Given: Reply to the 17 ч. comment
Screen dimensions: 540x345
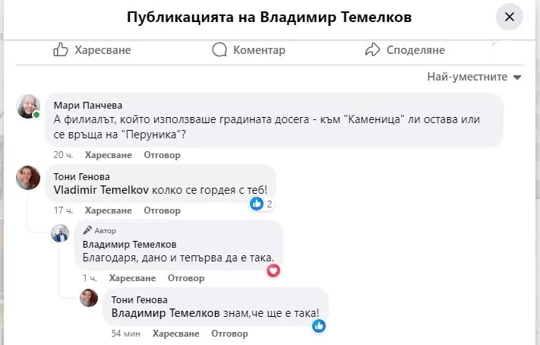Looking at the screenshot, I should click(x=162, y=210).
